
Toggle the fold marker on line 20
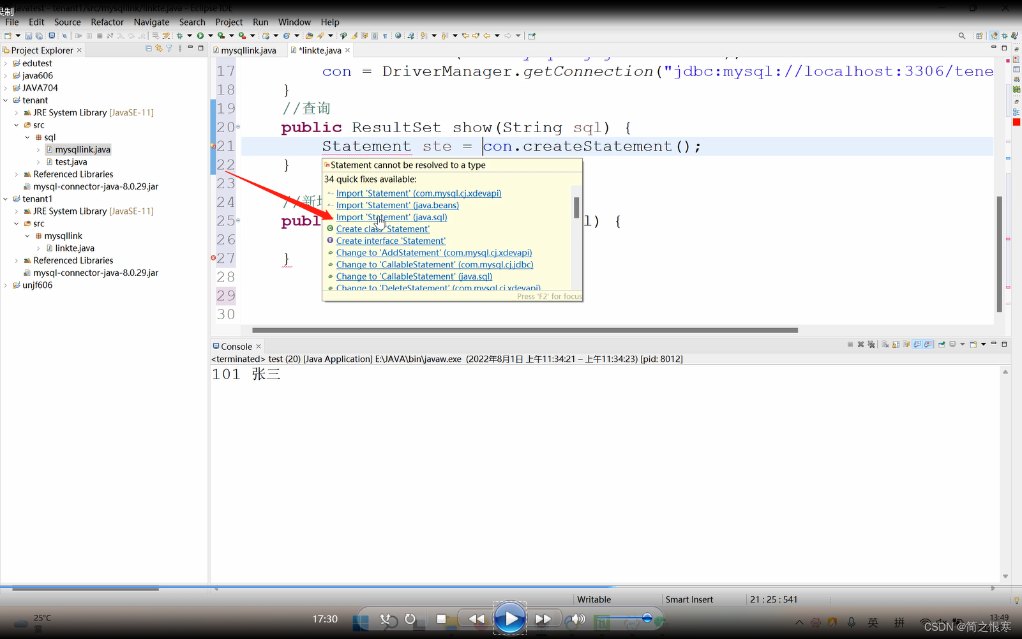tap(238, 127)
